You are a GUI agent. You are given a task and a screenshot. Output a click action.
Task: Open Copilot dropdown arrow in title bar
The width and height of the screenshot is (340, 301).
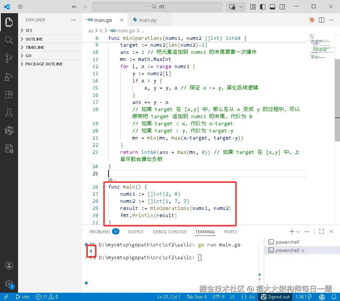(241, 7)
